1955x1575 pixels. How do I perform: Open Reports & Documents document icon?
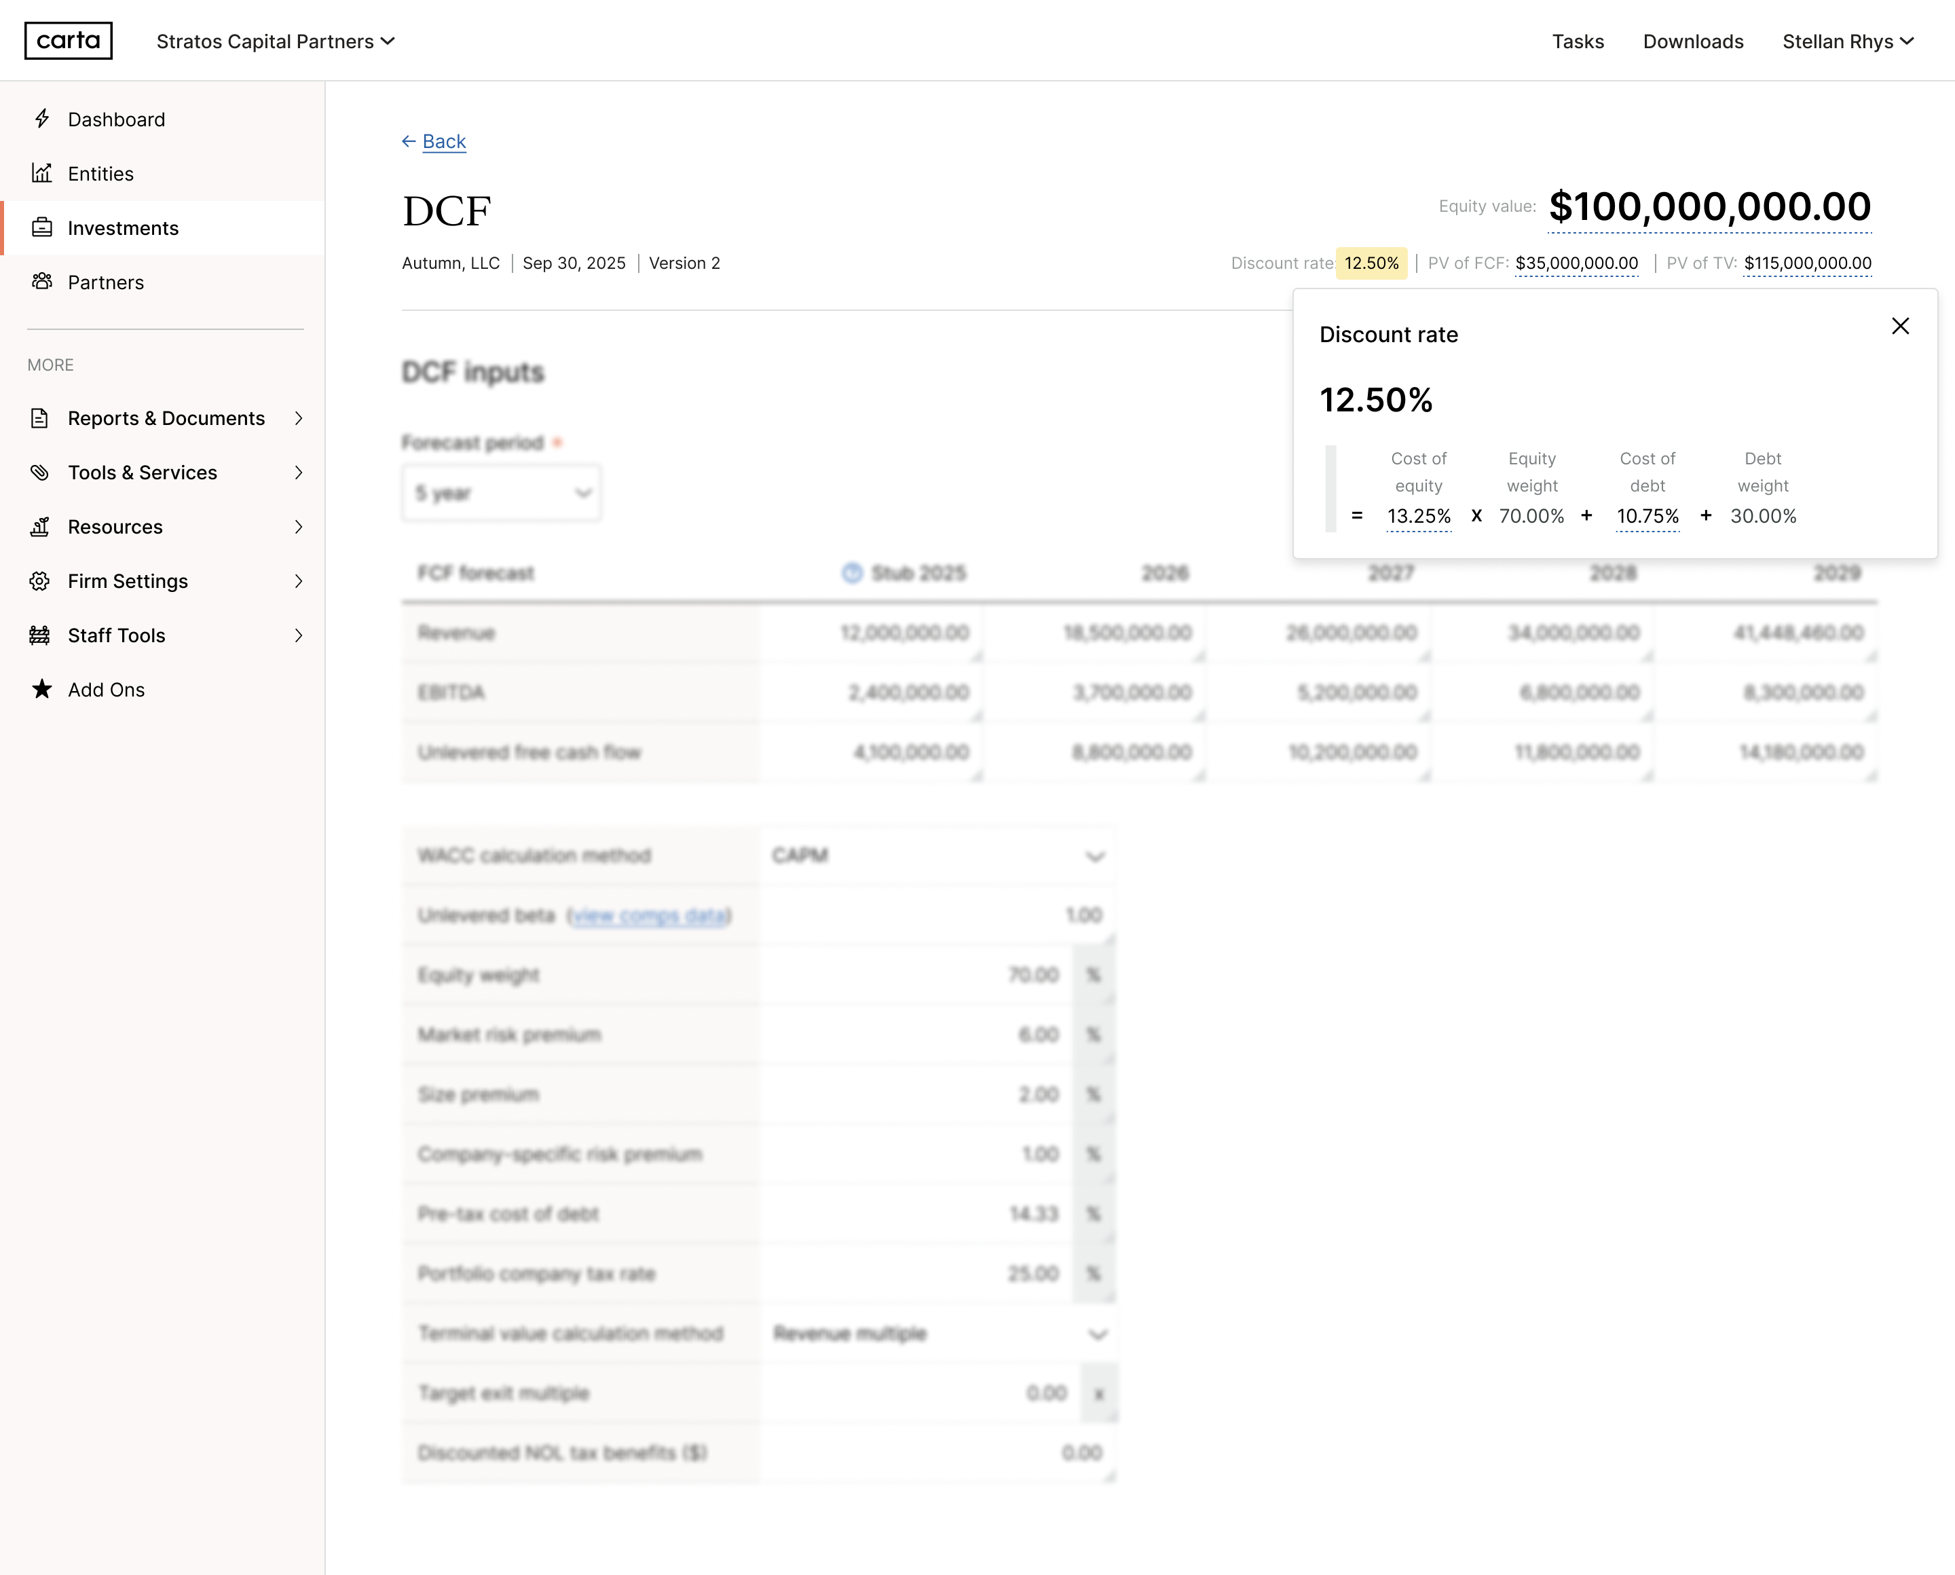(40, 418)
